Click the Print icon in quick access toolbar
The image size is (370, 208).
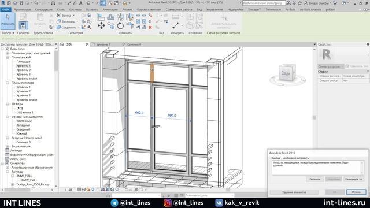tap(53, 3)
